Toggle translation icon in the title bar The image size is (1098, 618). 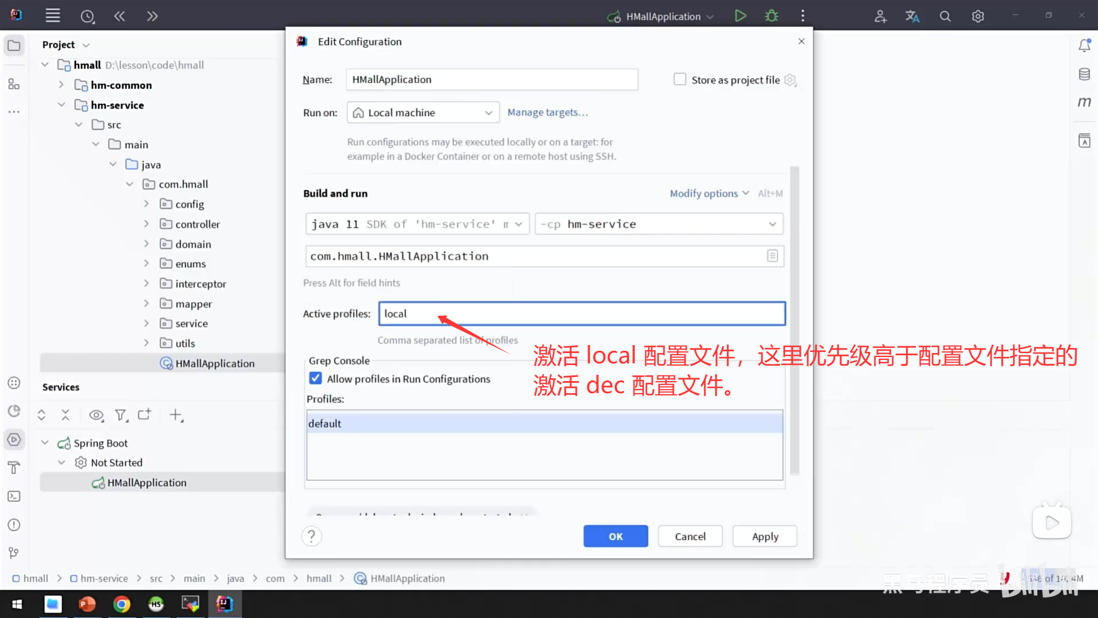(x=912, y=15)
